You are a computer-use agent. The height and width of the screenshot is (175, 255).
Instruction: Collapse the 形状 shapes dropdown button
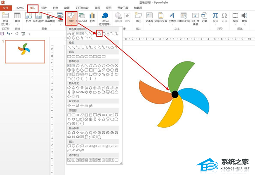pos(71,18)
